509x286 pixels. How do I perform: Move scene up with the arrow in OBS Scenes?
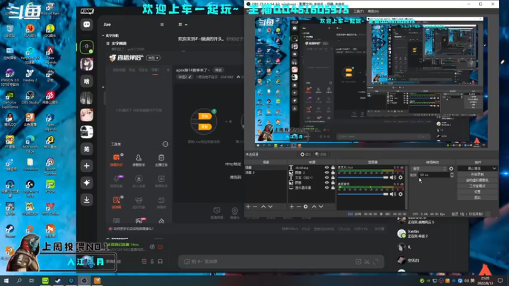point(263,207)
